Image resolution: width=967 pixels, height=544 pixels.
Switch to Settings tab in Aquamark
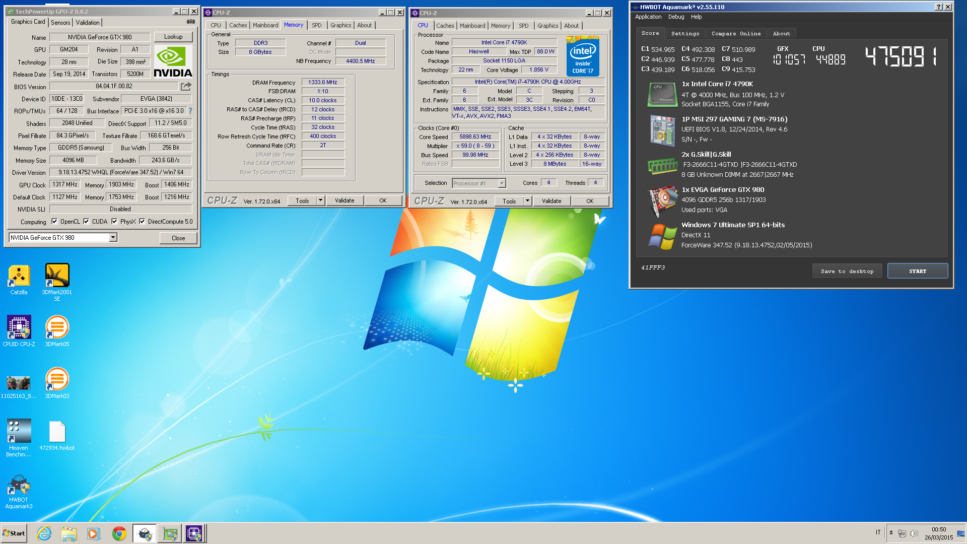tap(685, 33)
